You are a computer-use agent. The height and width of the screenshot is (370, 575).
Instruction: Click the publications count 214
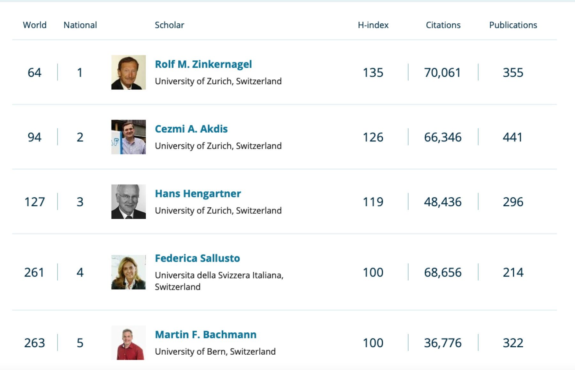coord(513,272)
